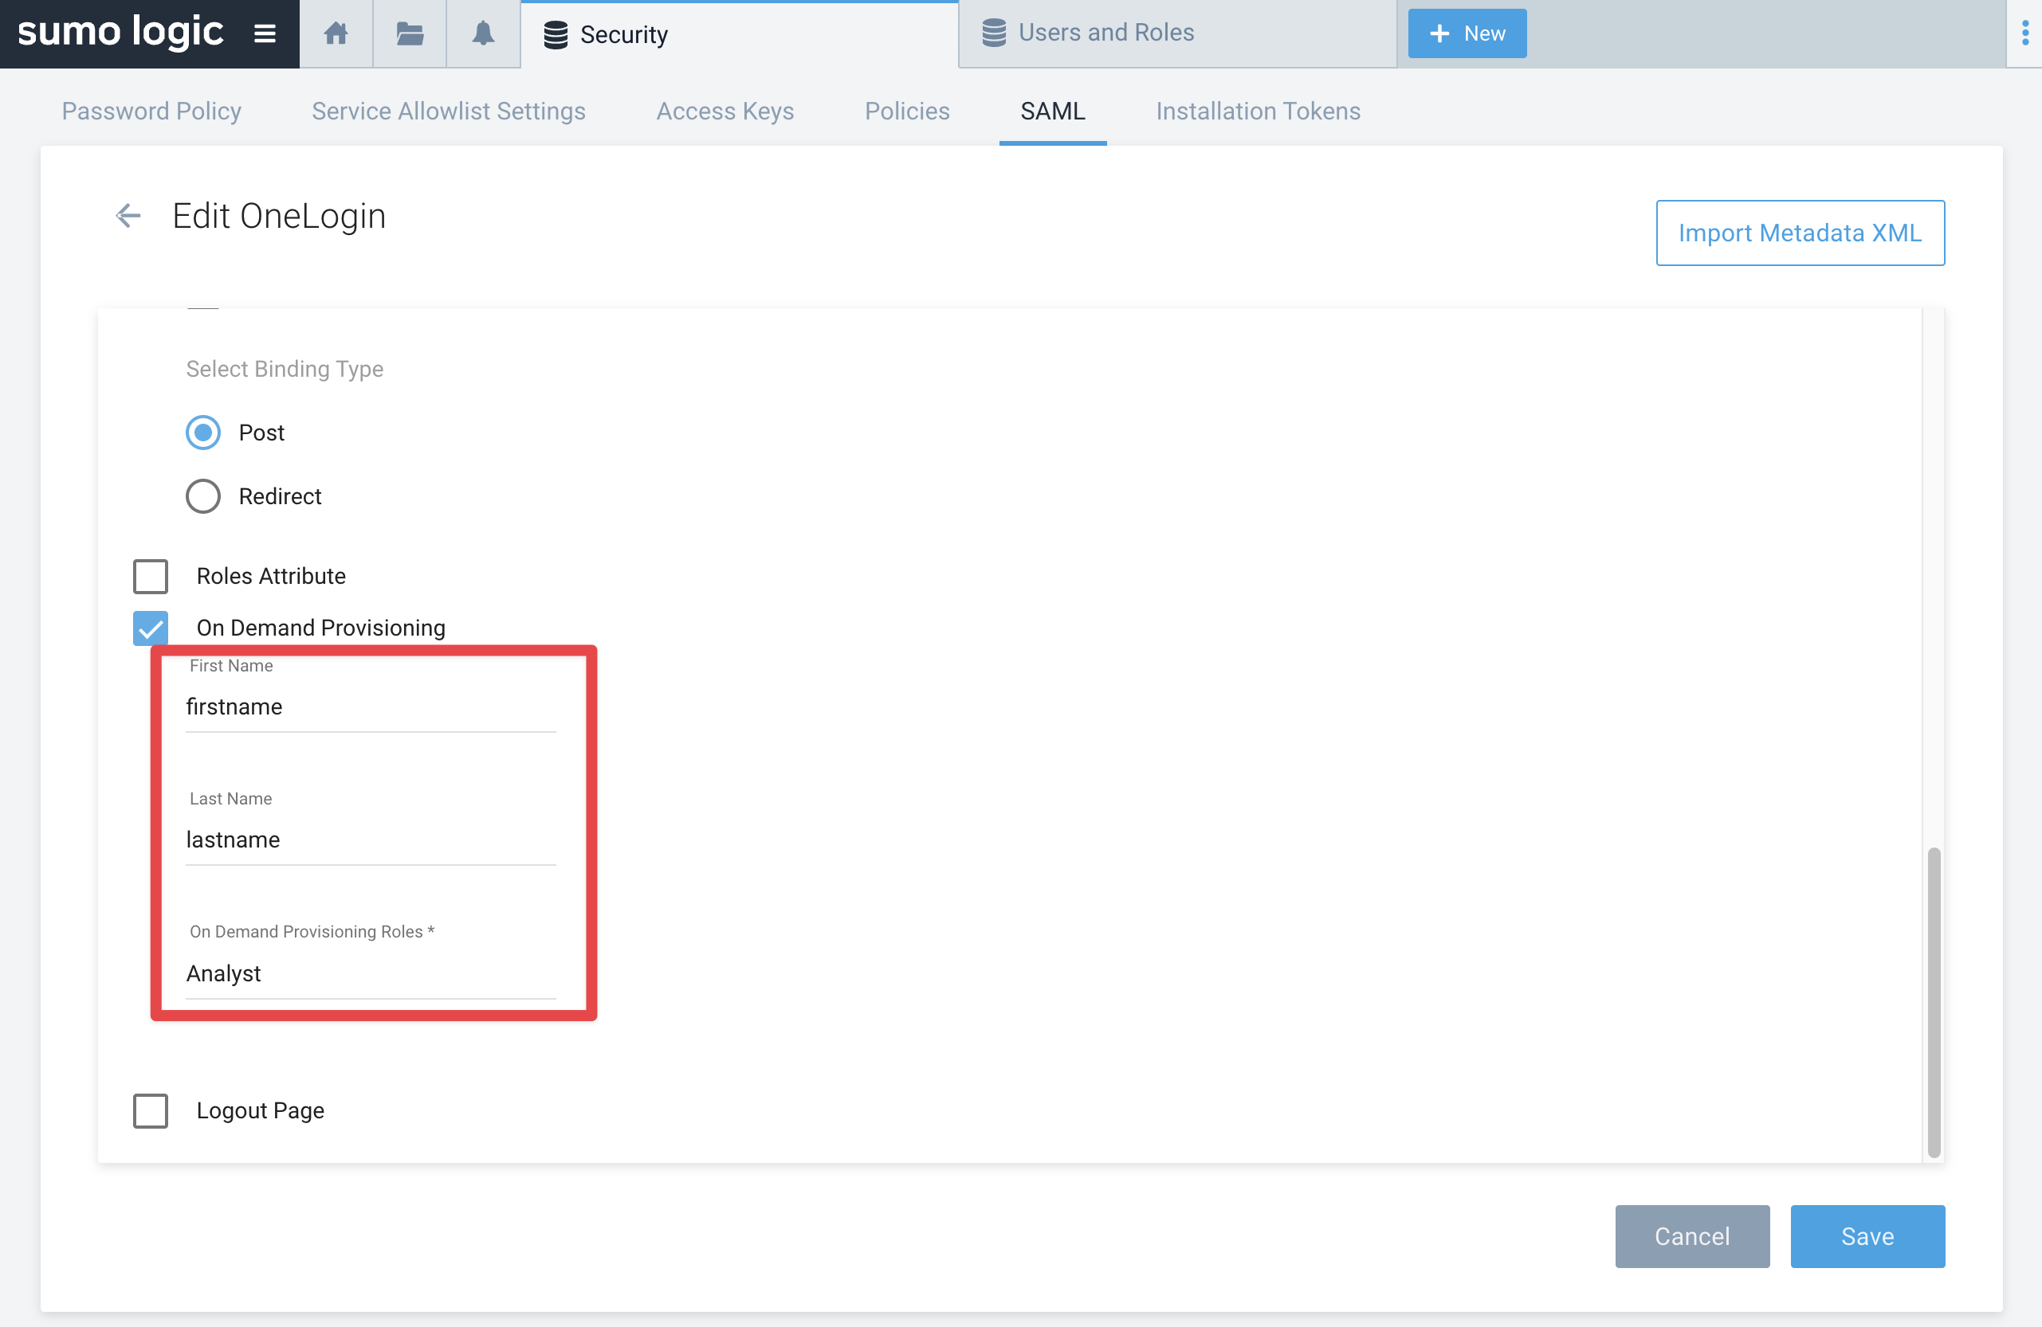Open the Policies tab

tap(907, 112)
